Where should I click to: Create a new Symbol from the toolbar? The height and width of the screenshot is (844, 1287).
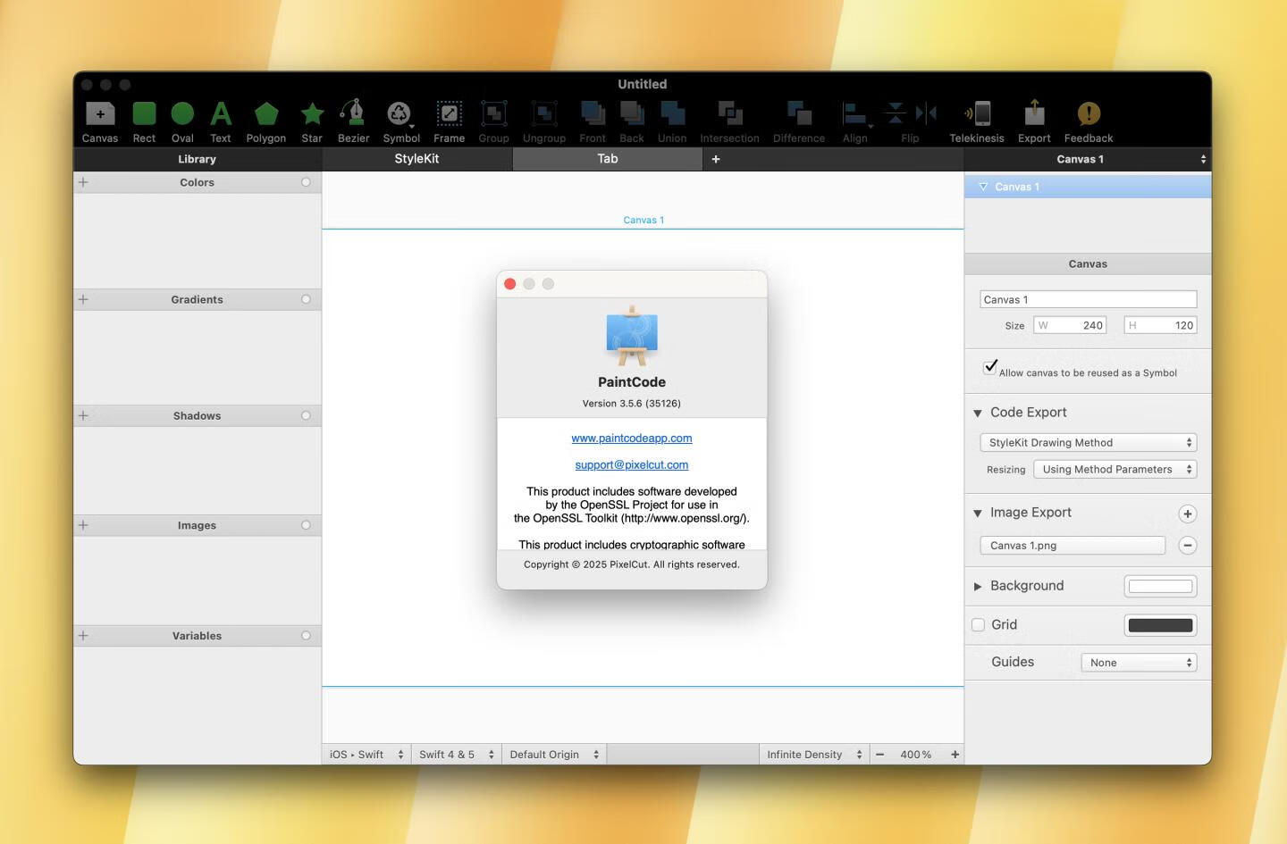pos(400,114)
